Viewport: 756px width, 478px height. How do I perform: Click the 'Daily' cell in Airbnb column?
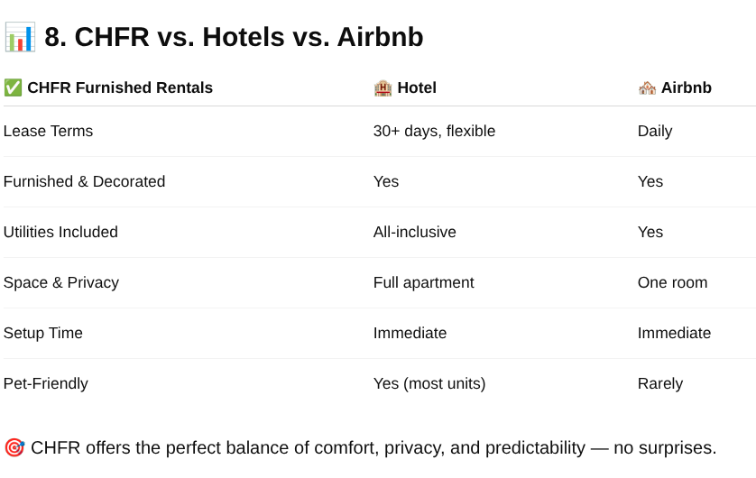(655, 131)
